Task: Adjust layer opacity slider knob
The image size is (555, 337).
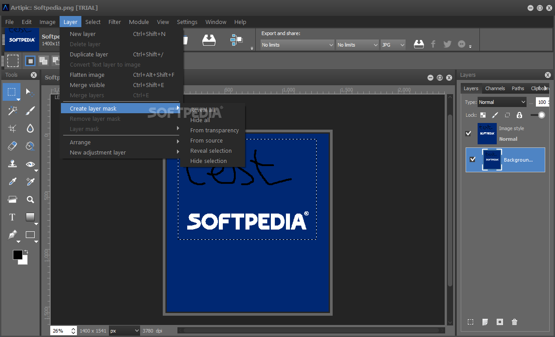Action: coord(541,115)
